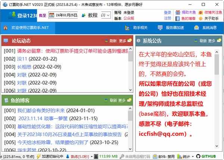Screen dimensions: 224x160
Task: Click scroll up arrow in 论坛动态 list
Action: 130,49
